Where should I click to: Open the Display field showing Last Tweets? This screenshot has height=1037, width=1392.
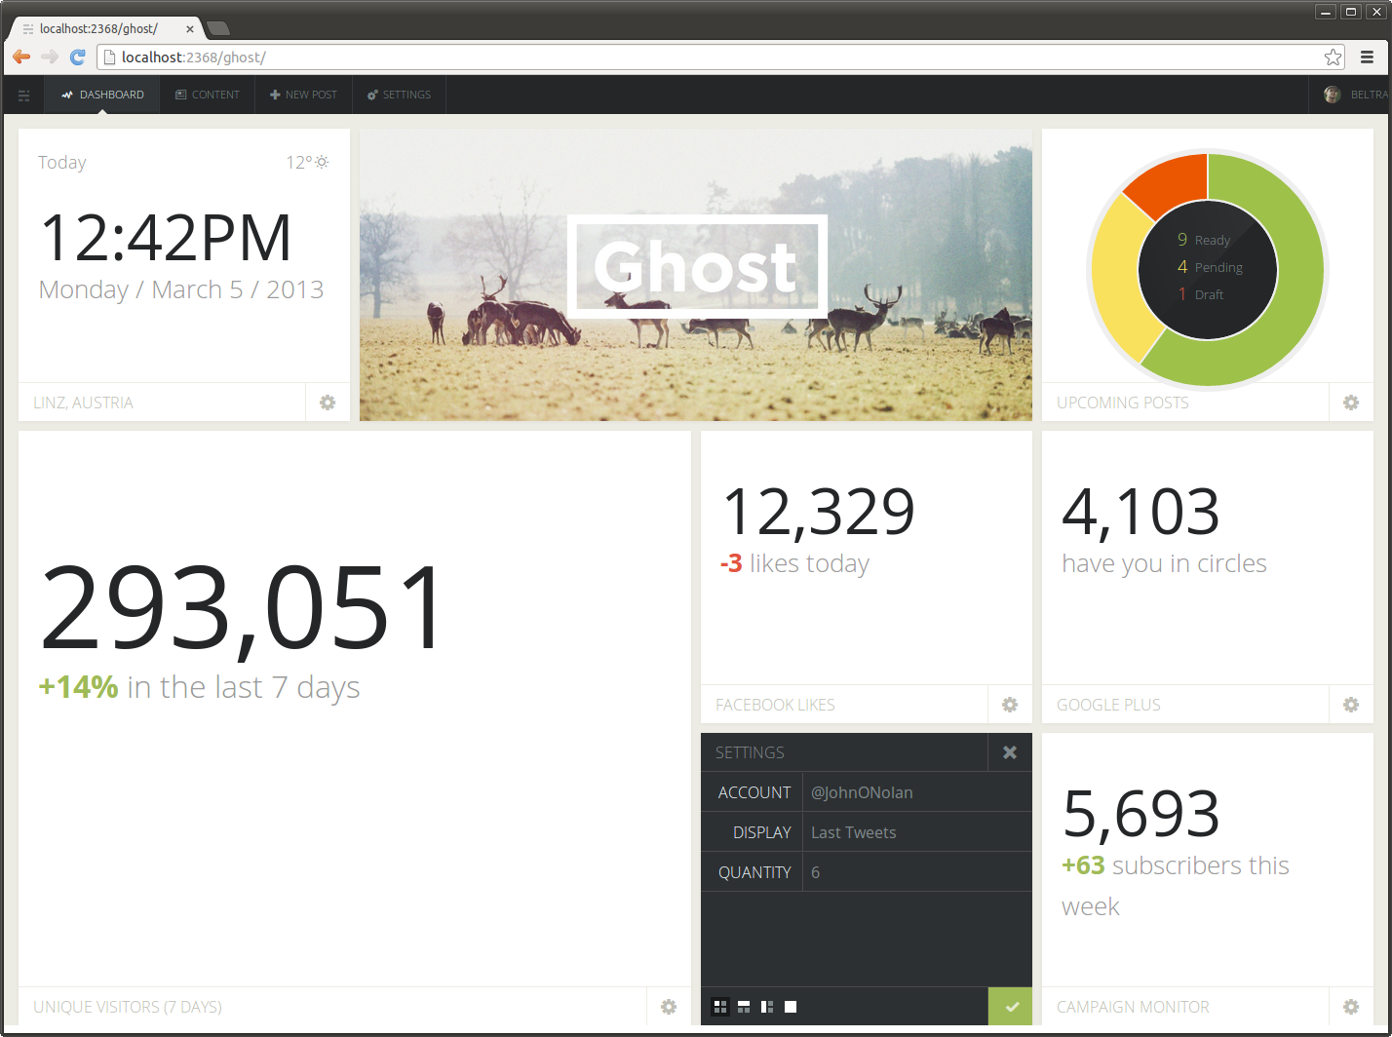[x=916, y=832]
